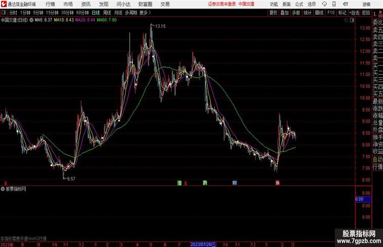Image resolution: width=383 pixels, height=247 pixels.
Task: Click the L label at right panel top
Action: [375, 14]
